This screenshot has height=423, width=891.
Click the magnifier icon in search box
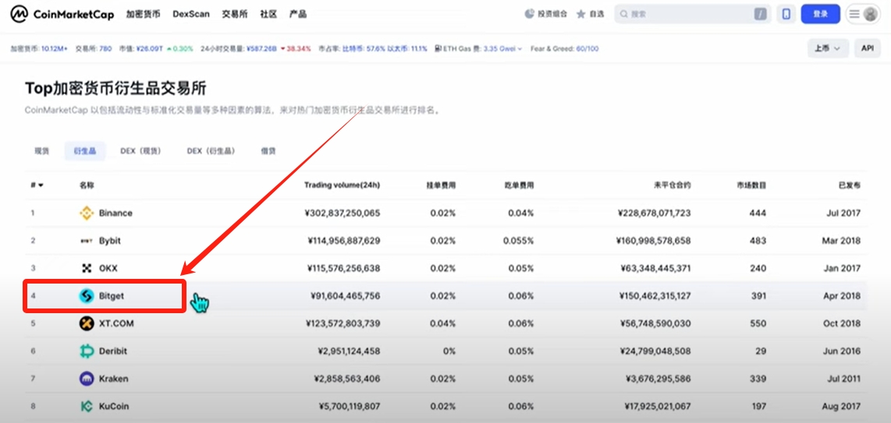[624, 14]
